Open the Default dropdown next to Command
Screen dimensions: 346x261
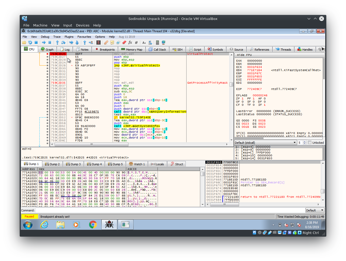(x=315, y=210)
